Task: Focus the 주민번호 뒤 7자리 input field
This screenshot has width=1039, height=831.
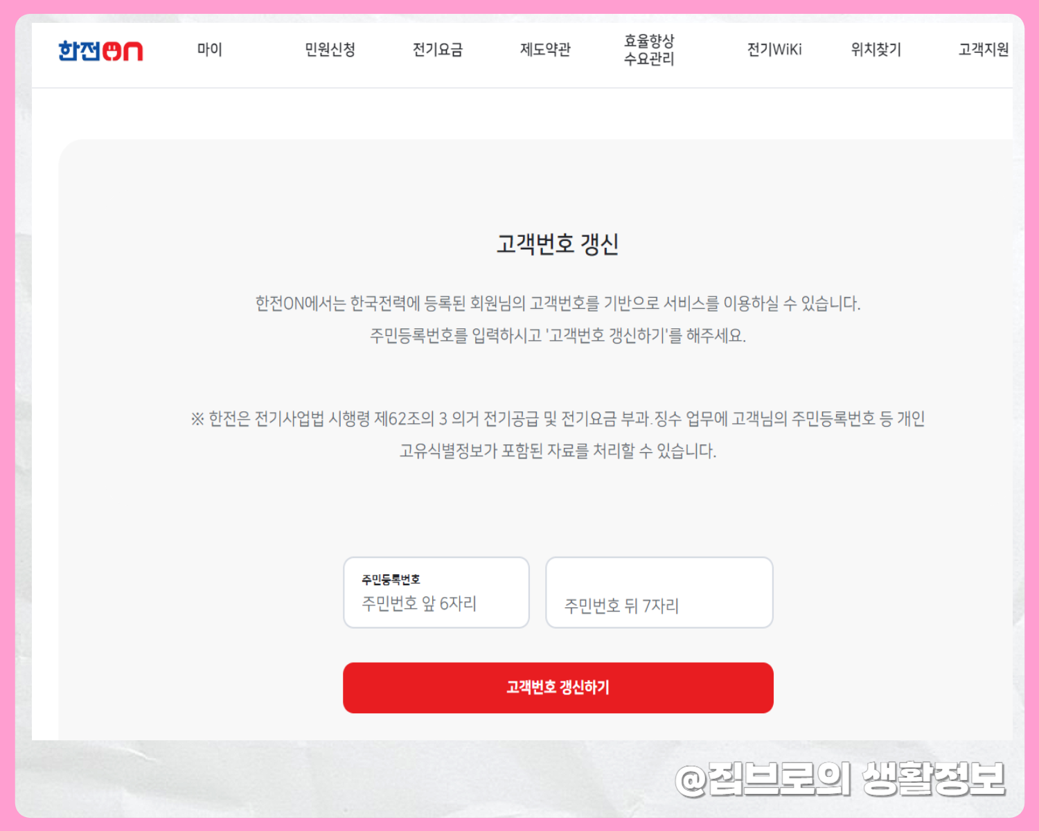Action: 659,593
